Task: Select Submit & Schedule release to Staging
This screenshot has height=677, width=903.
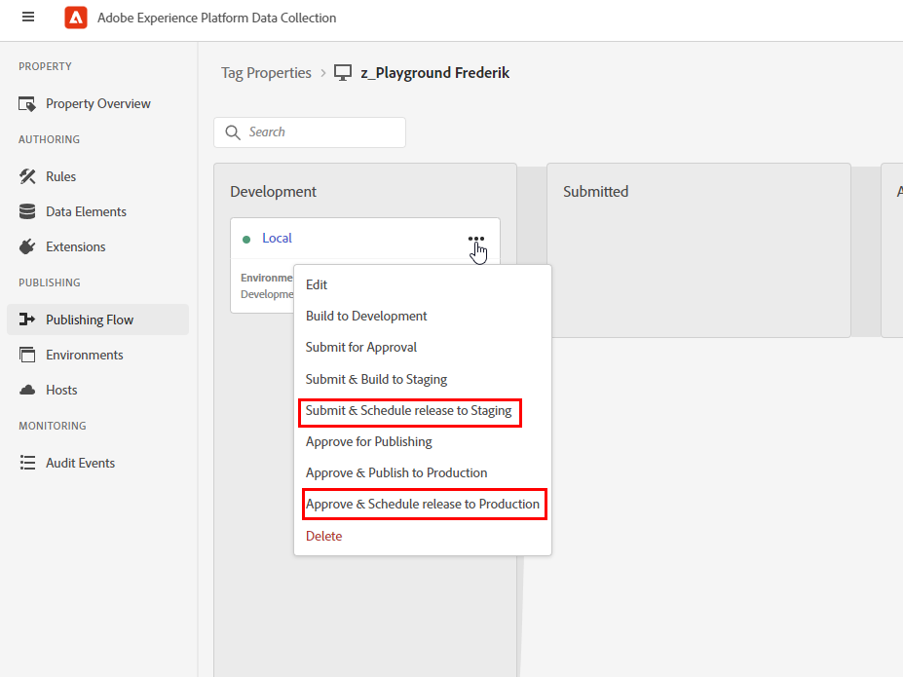Action: click(x=408, y=410)
